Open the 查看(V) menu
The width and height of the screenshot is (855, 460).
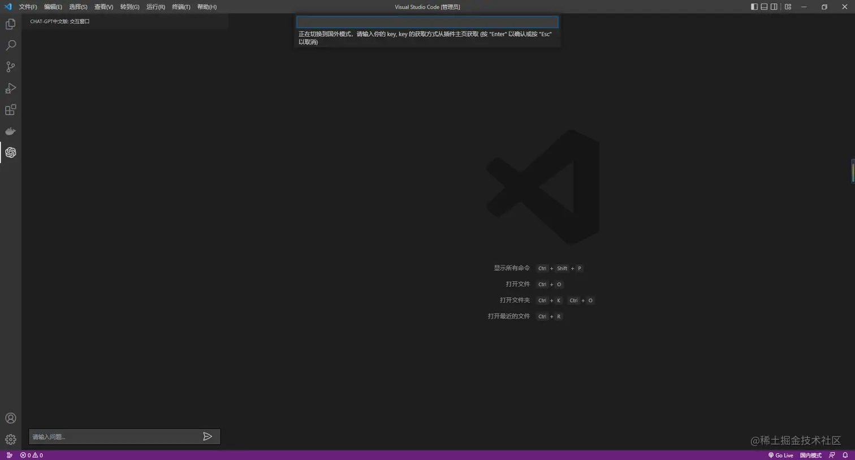pyautogui.click(x=103, y=7)
